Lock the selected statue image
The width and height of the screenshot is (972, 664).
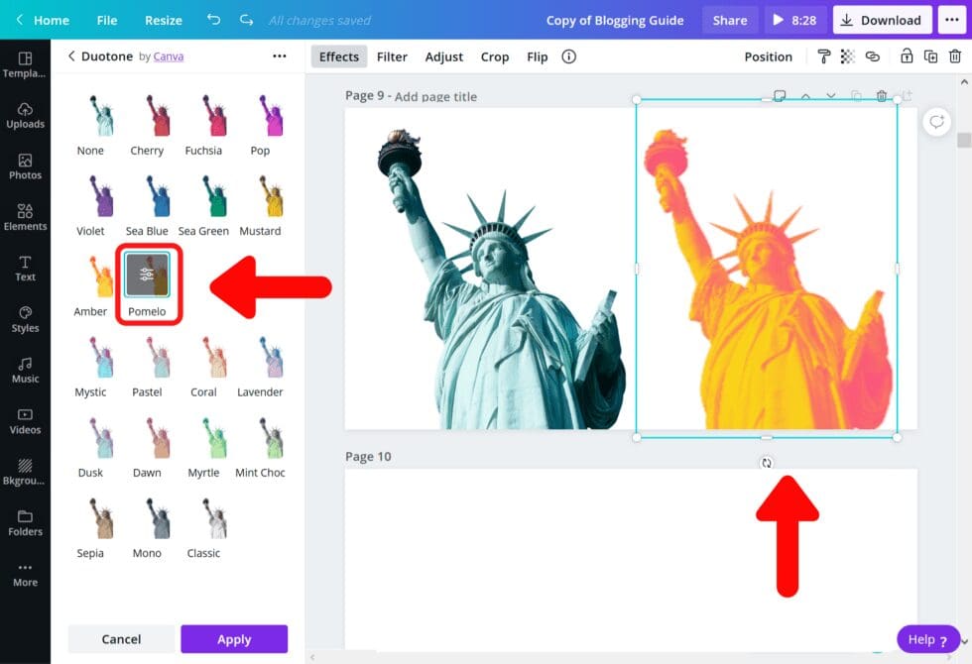pyautogui.click(x=906, y=56)
